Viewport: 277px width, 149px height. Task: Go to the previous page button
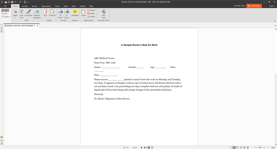[x=127, y=148]
